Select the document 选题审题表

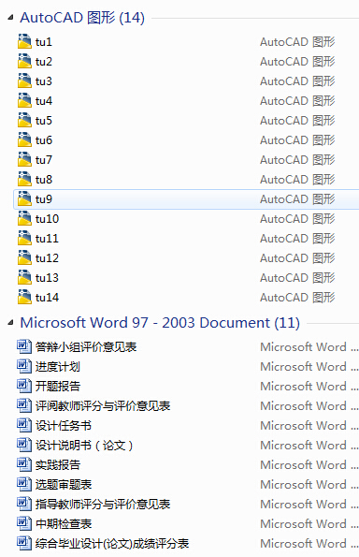coord(64,485)
